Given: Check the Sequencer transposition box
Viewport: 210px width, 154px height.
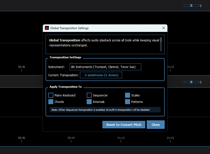Looking at the screenshot, I should pyautogui.click(x=89, y=95).
